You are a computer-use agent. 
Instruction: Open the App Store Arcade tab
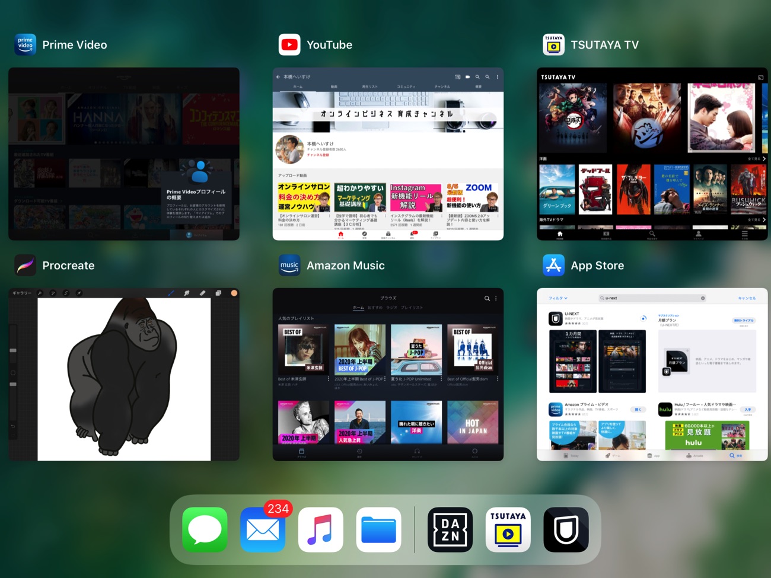pyautogui.click(x=694, y=455)
